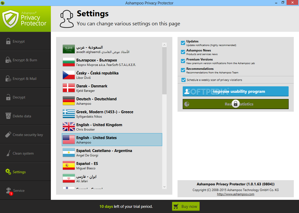The image size is (299, 213).
Task: Click the Spain flag icon
Action: click(69, 165)
